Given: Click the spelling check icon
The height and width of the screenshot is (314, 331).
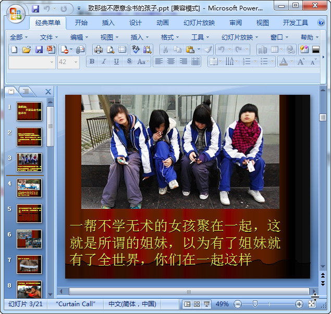Looking at the screenshot, I should [x=136, y=50].
